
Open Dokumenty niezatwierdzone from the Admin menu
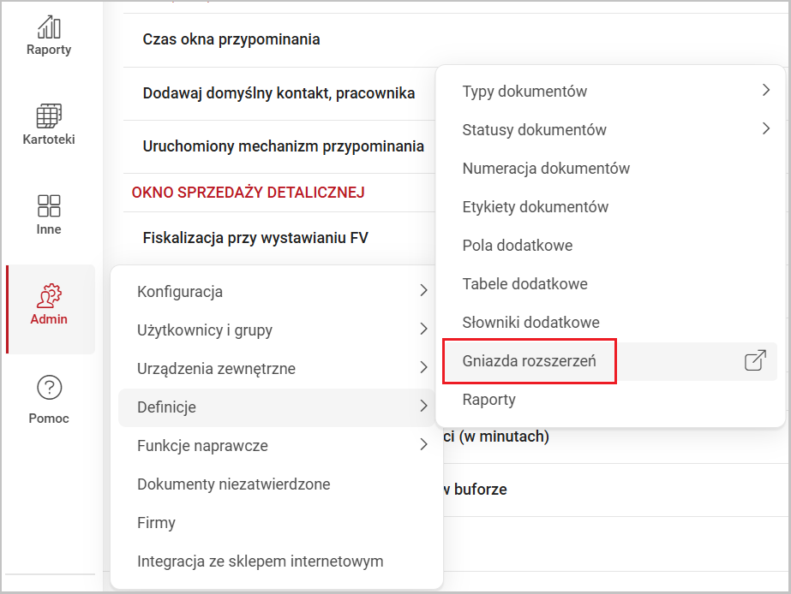(x=233, y=484)
